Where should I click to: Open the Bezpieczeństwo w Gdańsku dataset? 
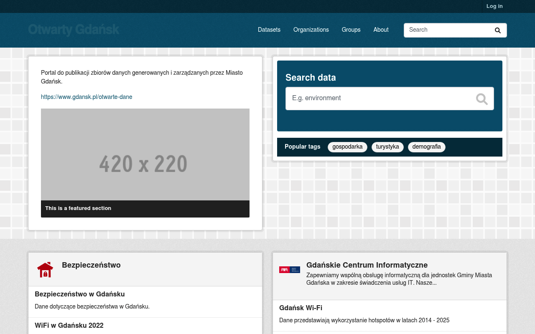[x=80, y=294]
